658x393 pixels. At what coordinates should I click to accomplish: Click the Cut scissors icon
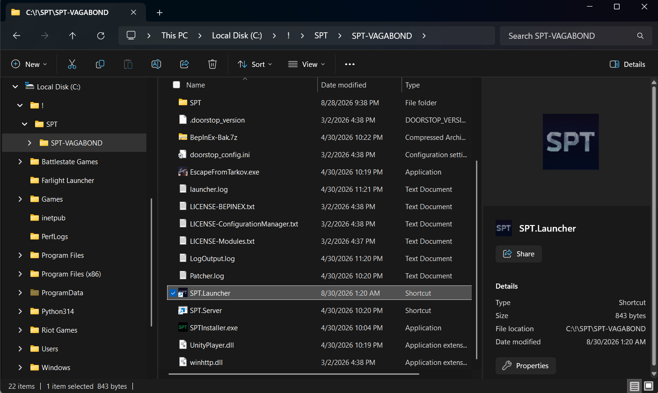point(72,64)
